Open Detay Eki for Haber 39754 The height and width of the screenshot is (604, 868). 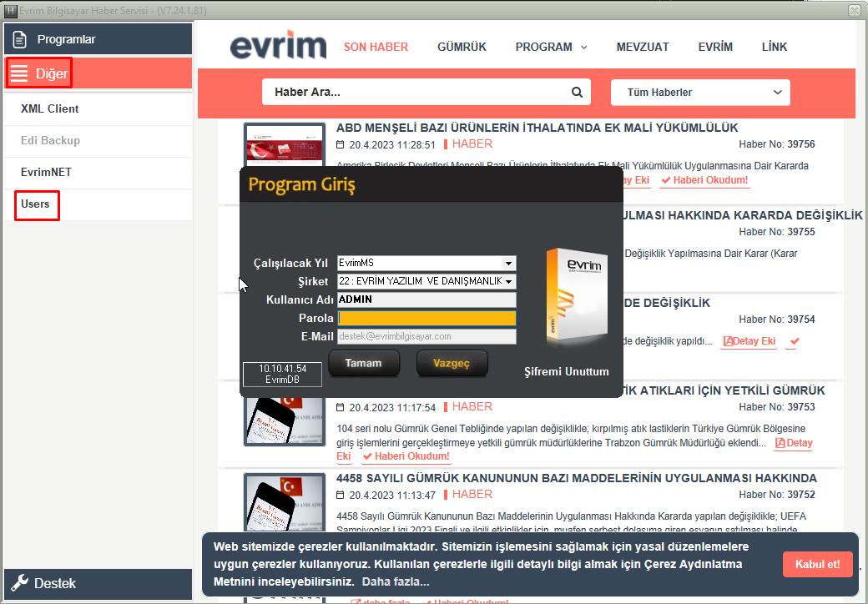click(x=749, y=341)
